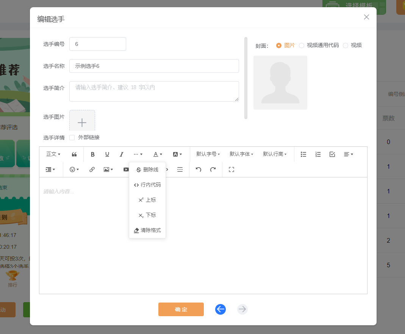Click the italic formatting icon
This screenshot has width=405, height=334.
(122, 154)
